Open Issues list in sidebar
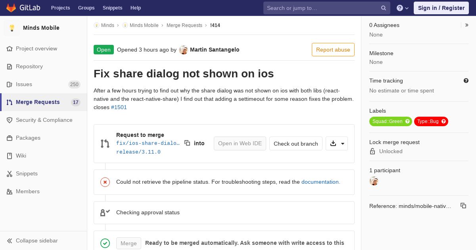The width and height of the screenshot is (476, 250). point(44,84)
